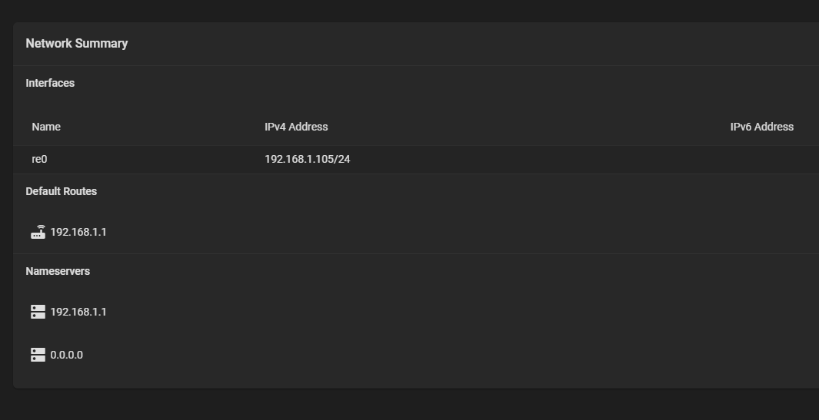The height and width of the screenshot is (420, 819).
Task: Click the server icon beside nameserver 192.168.1.1
Action: coord(38,312)
